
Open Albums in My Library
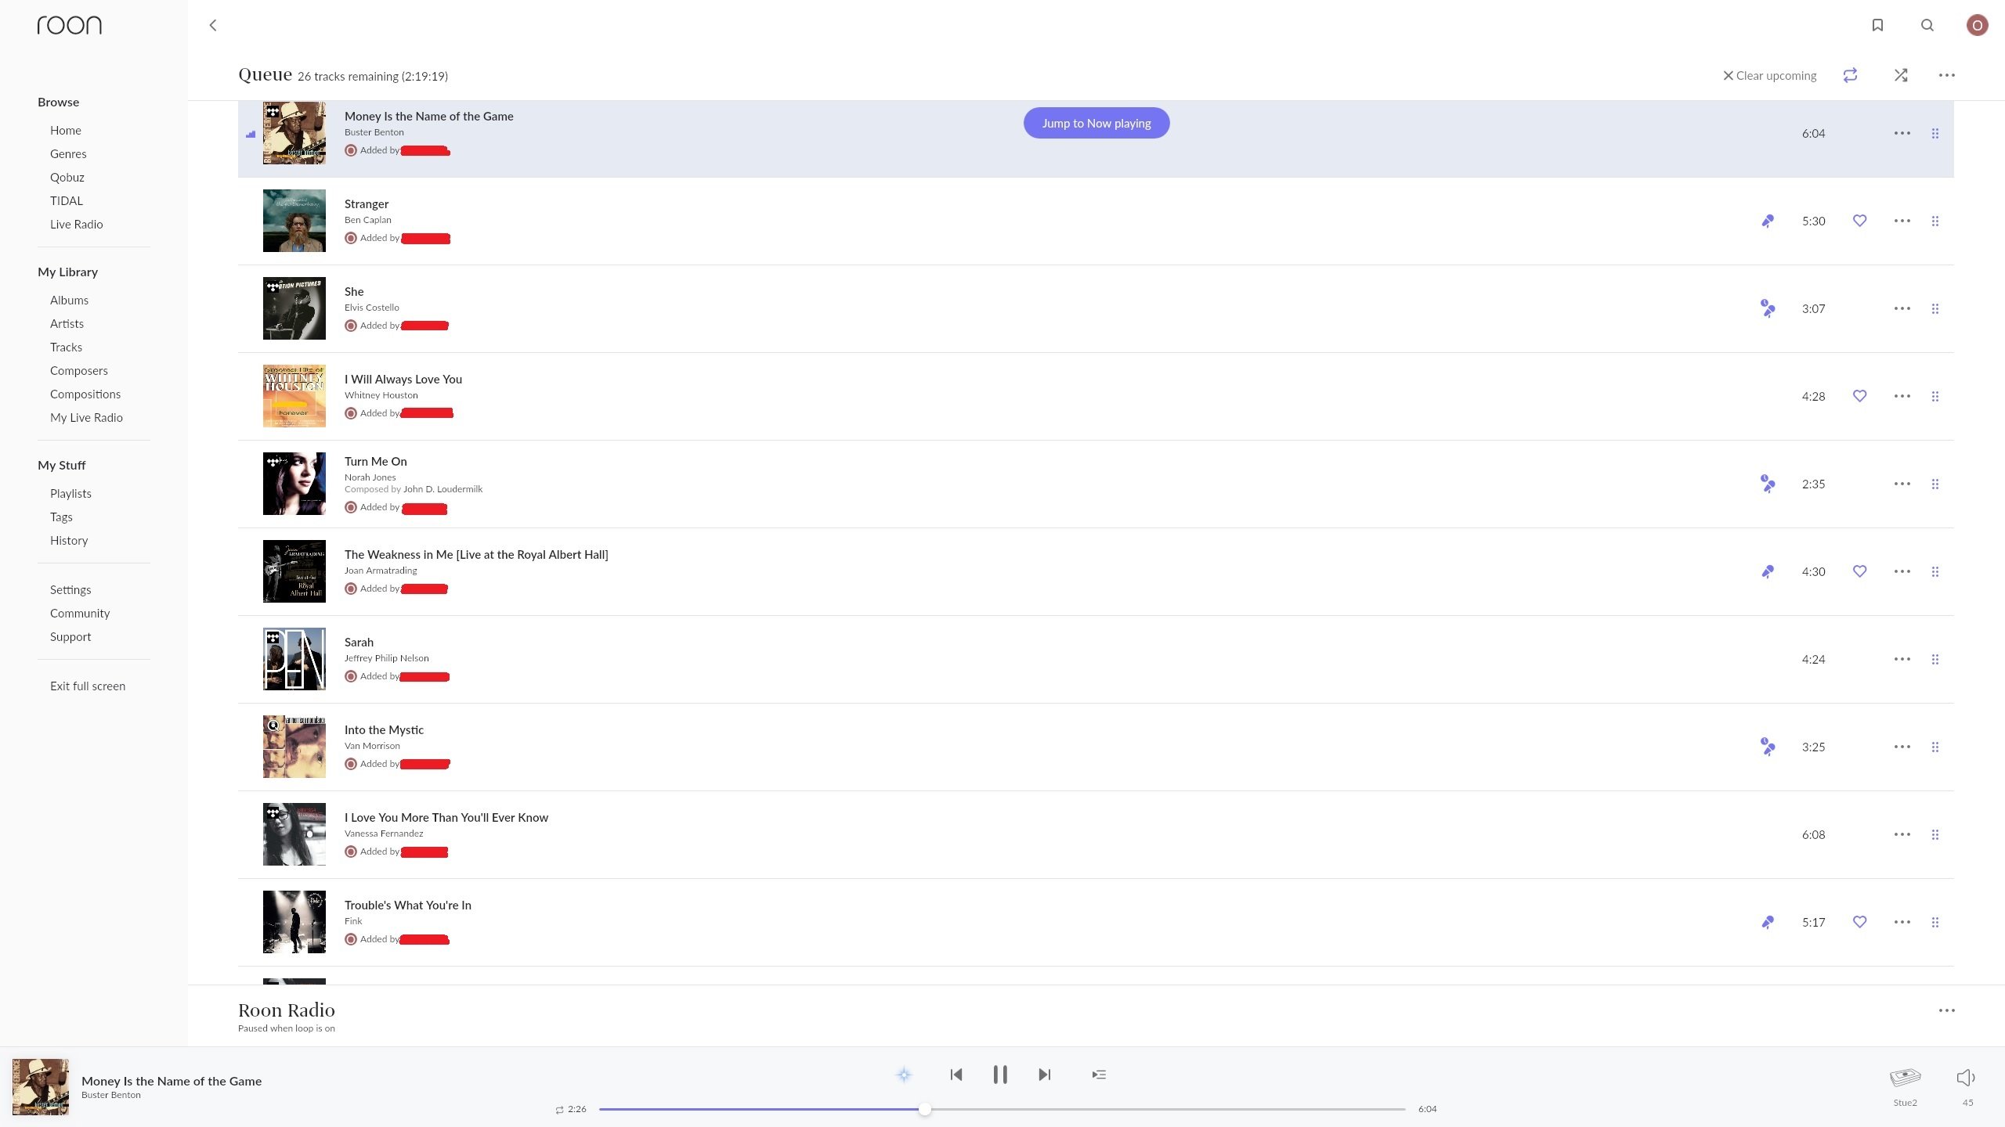click(x=69, y=301)
